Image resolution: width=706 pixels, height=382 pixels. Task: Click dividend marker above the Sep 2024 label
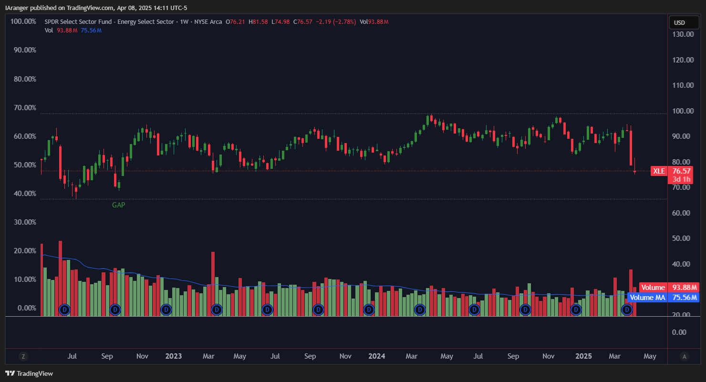click(525, 310)
